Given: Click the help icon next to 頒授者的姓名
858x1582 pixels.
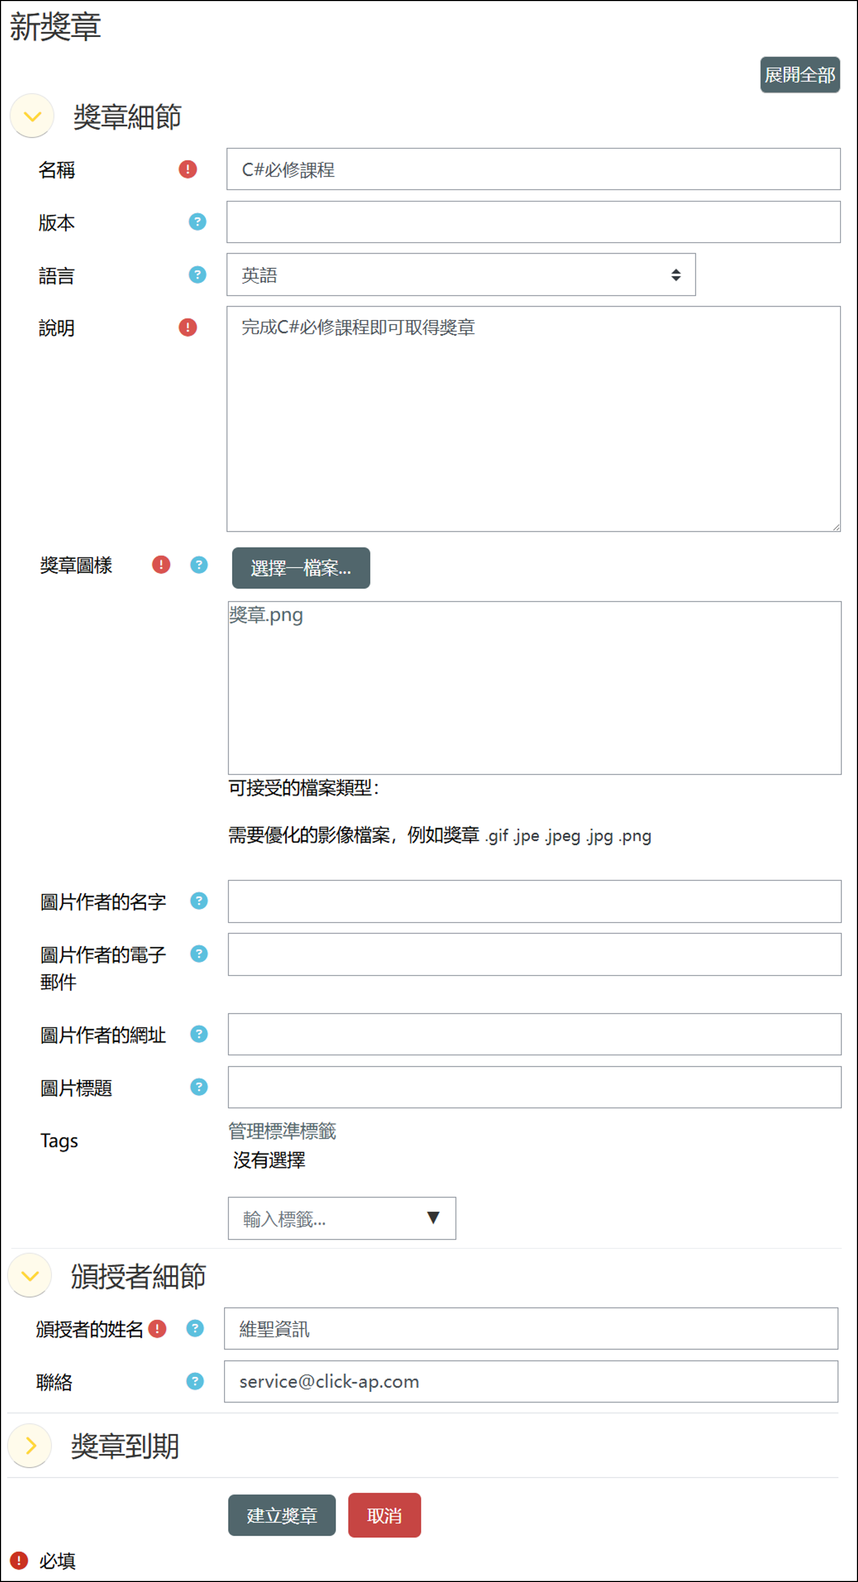Looking at the screenshot, I should 195,1328.
